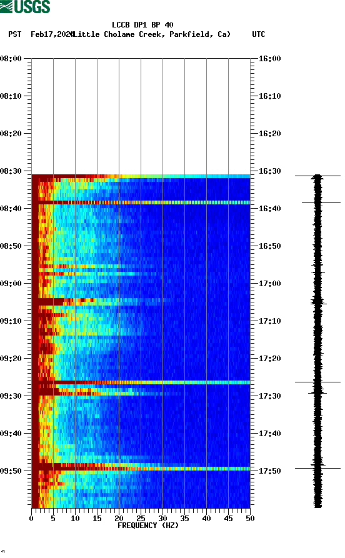Click the "08:20" PST time label

click(11, 134)
